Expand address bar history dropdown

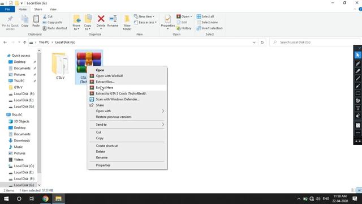pyautogui.click(x=254, y=42)
